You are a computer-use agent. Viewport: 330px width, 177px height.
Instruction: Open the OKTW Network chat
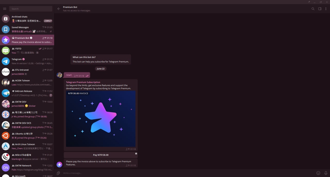(x=27, y=167)
